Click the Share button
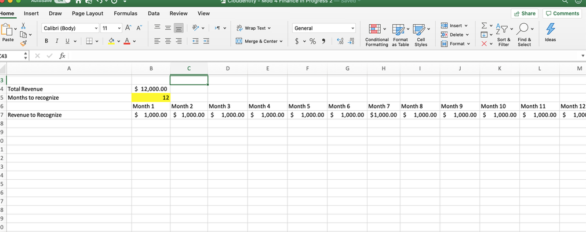The image size is (586, 232). tap(525, 13)
